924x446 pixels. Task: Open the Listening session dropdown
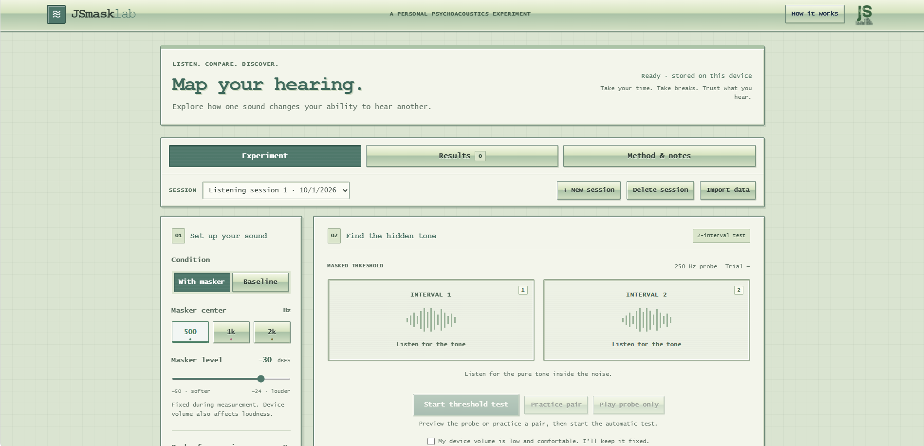click(x=276, y=190)
